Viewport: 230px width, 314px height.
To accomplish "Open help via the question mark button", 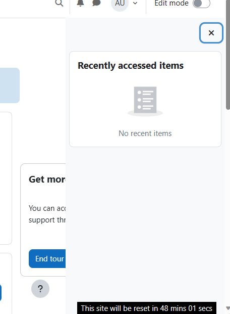I will tap(40, 289).
